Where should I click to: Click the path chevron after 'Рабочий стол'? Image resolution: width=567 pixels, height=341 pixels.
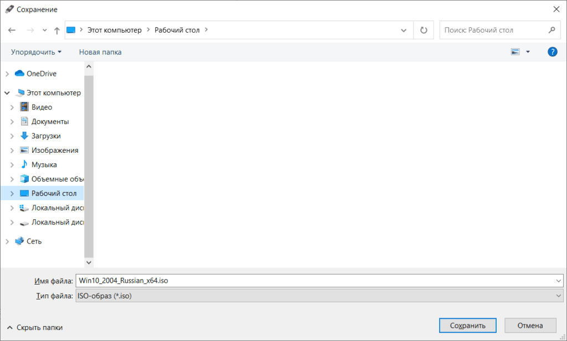[206, 30]
